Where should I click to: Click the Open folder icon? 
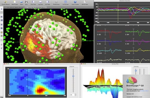(21, 3)
